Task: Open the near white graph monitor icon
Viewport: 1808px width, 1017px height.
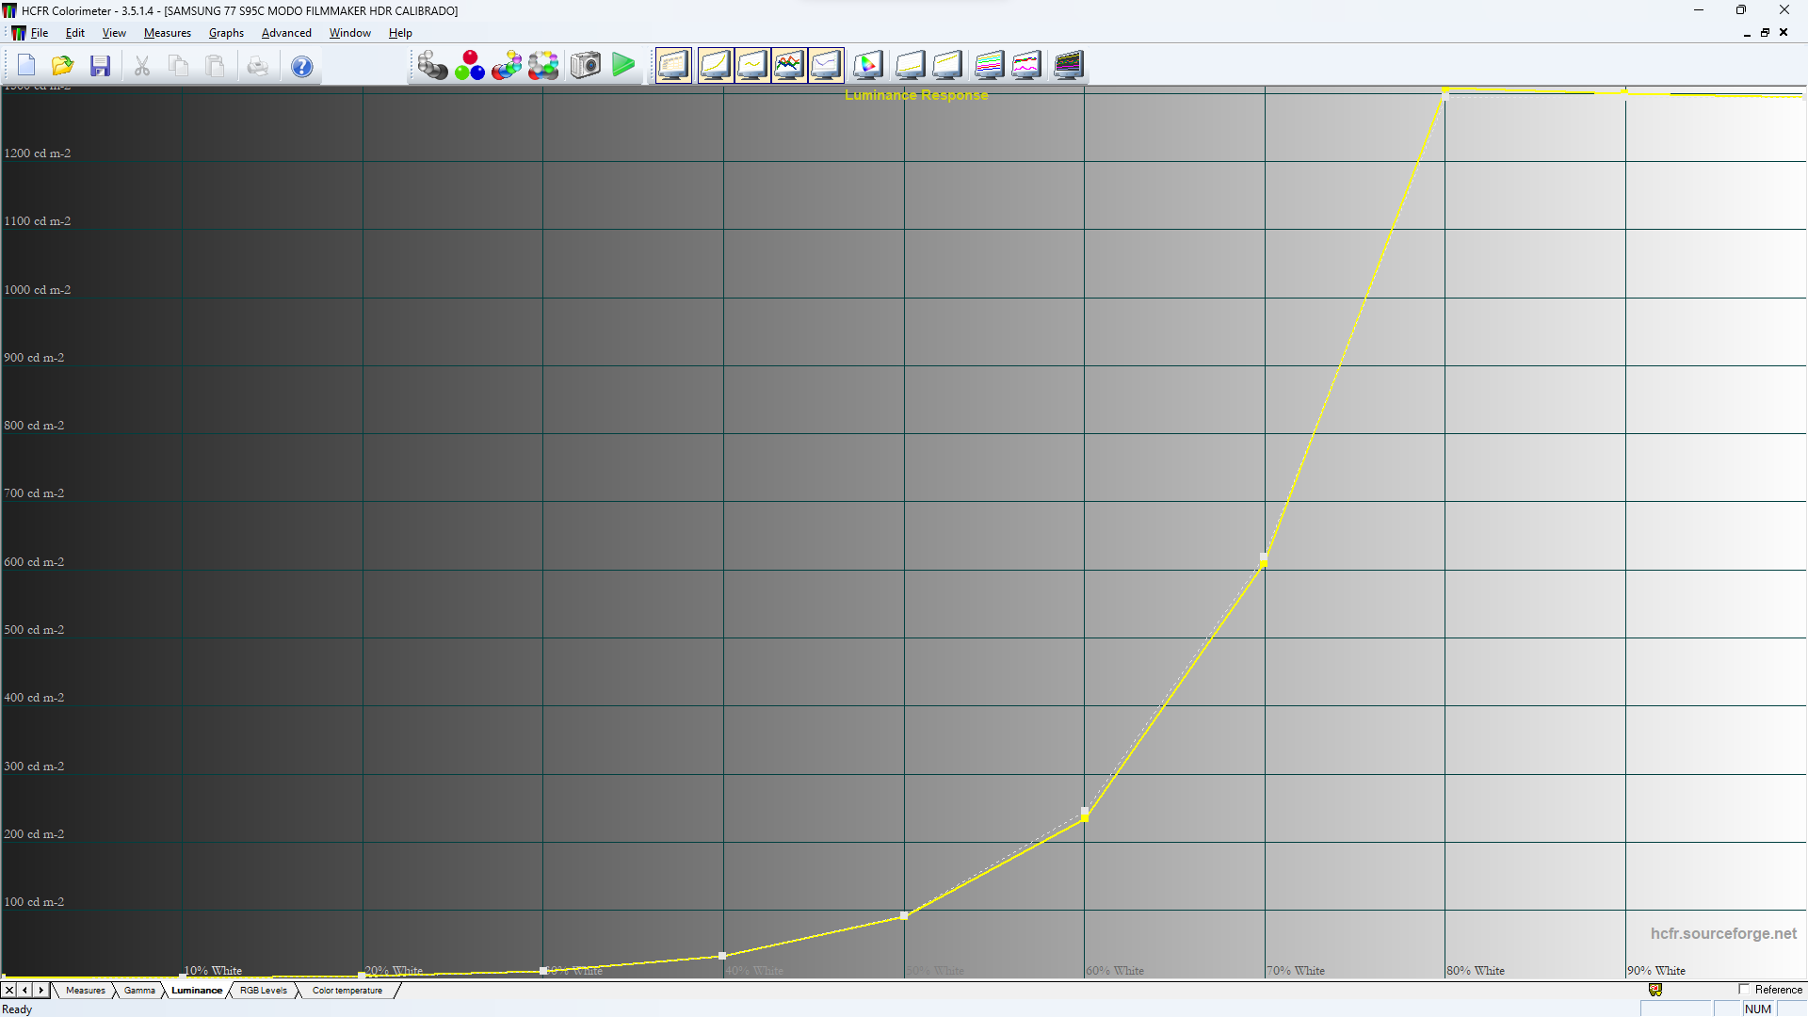Action: [947, 65]
